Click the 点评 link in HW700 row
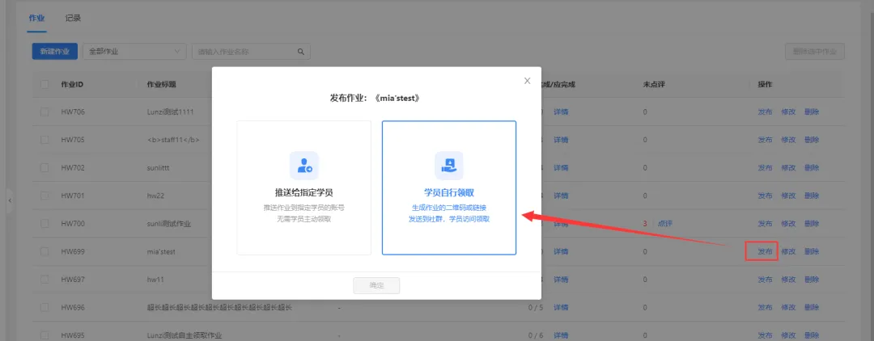874x341 pixels. point(664,224)
